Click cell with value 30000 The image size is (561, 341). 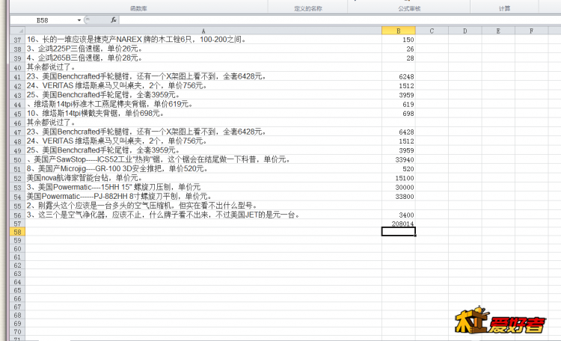coord(398,188)
